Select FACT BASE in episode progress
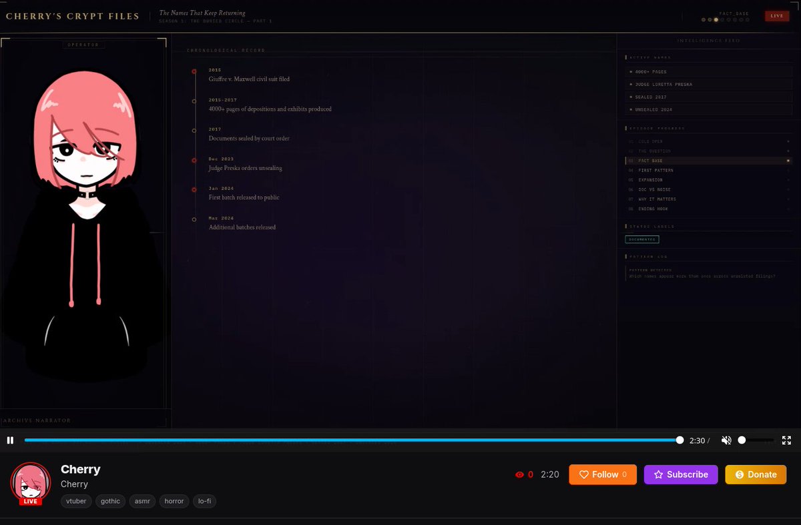The height and width of the screenshot is (525, 801). pyautogui.click(x=708, y=161)
